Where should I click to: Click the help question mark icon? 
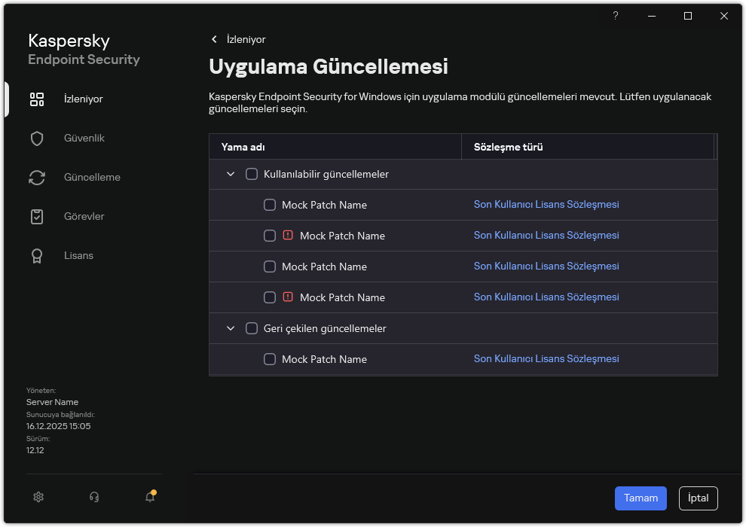pyautogui.click(x=616, y=16)
